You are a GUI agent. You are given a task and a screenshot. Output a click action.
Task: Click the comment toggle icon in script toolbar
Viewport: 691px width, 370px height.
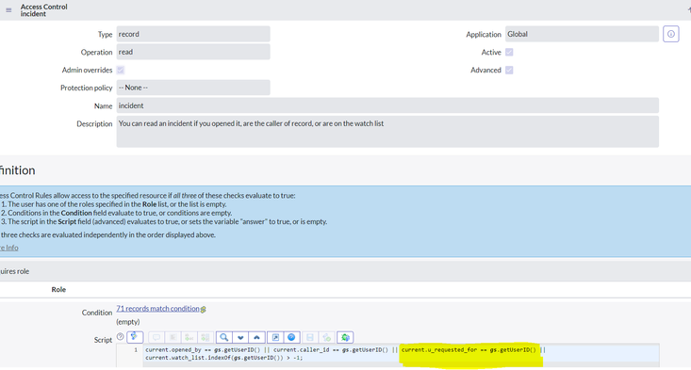[156, 337]
